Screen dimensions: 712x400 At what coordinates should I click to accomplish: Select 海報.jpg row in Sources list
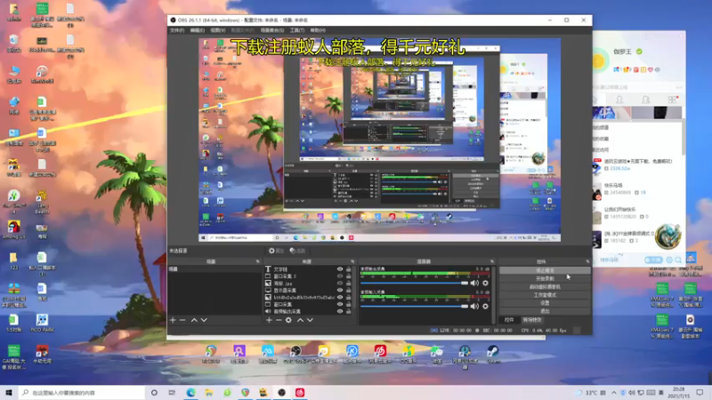tap(308, 284)
